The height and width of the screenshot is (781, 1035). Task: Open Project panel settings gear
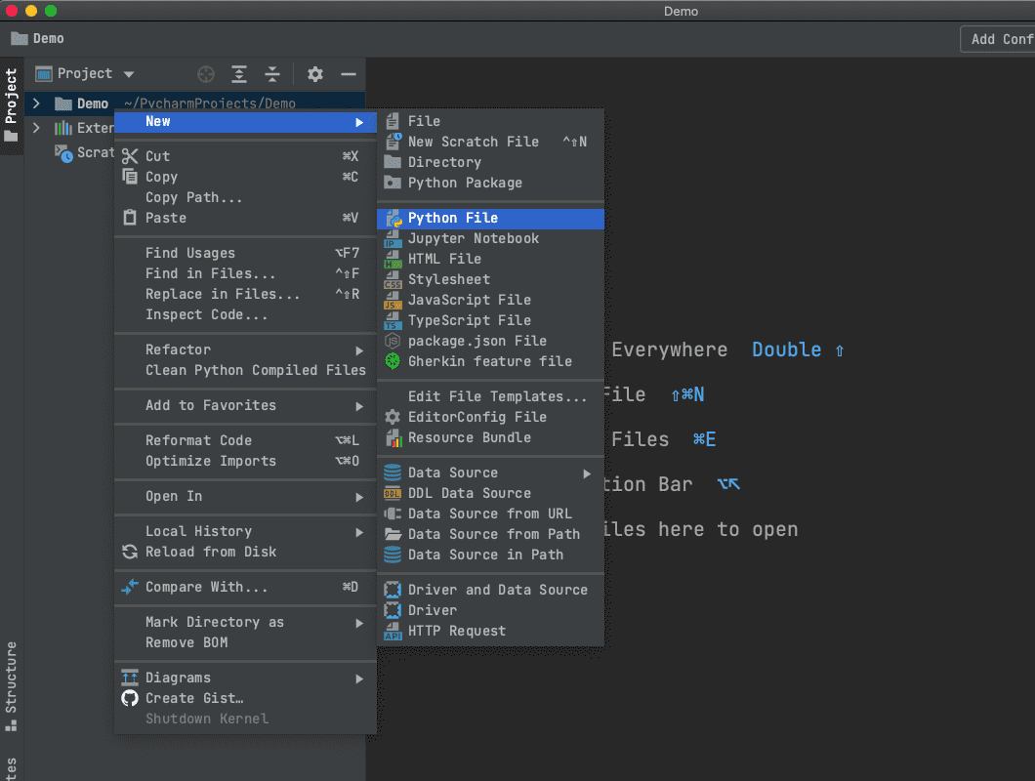314,74
